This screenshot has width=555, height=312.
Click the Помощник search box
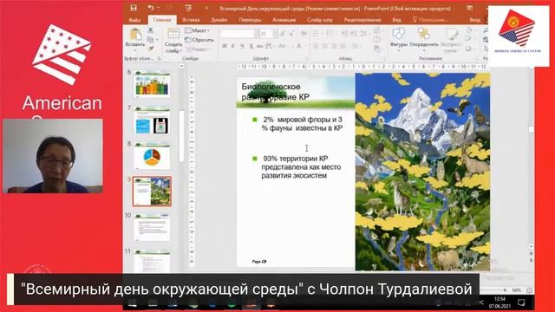(430, 20)
